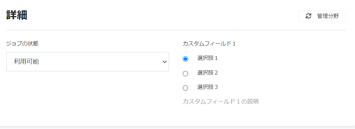The width and height of the screenshot is (355, 129).
Task: Click the カスタムフィールド 1 field label
Action: [x=209, y=44]
